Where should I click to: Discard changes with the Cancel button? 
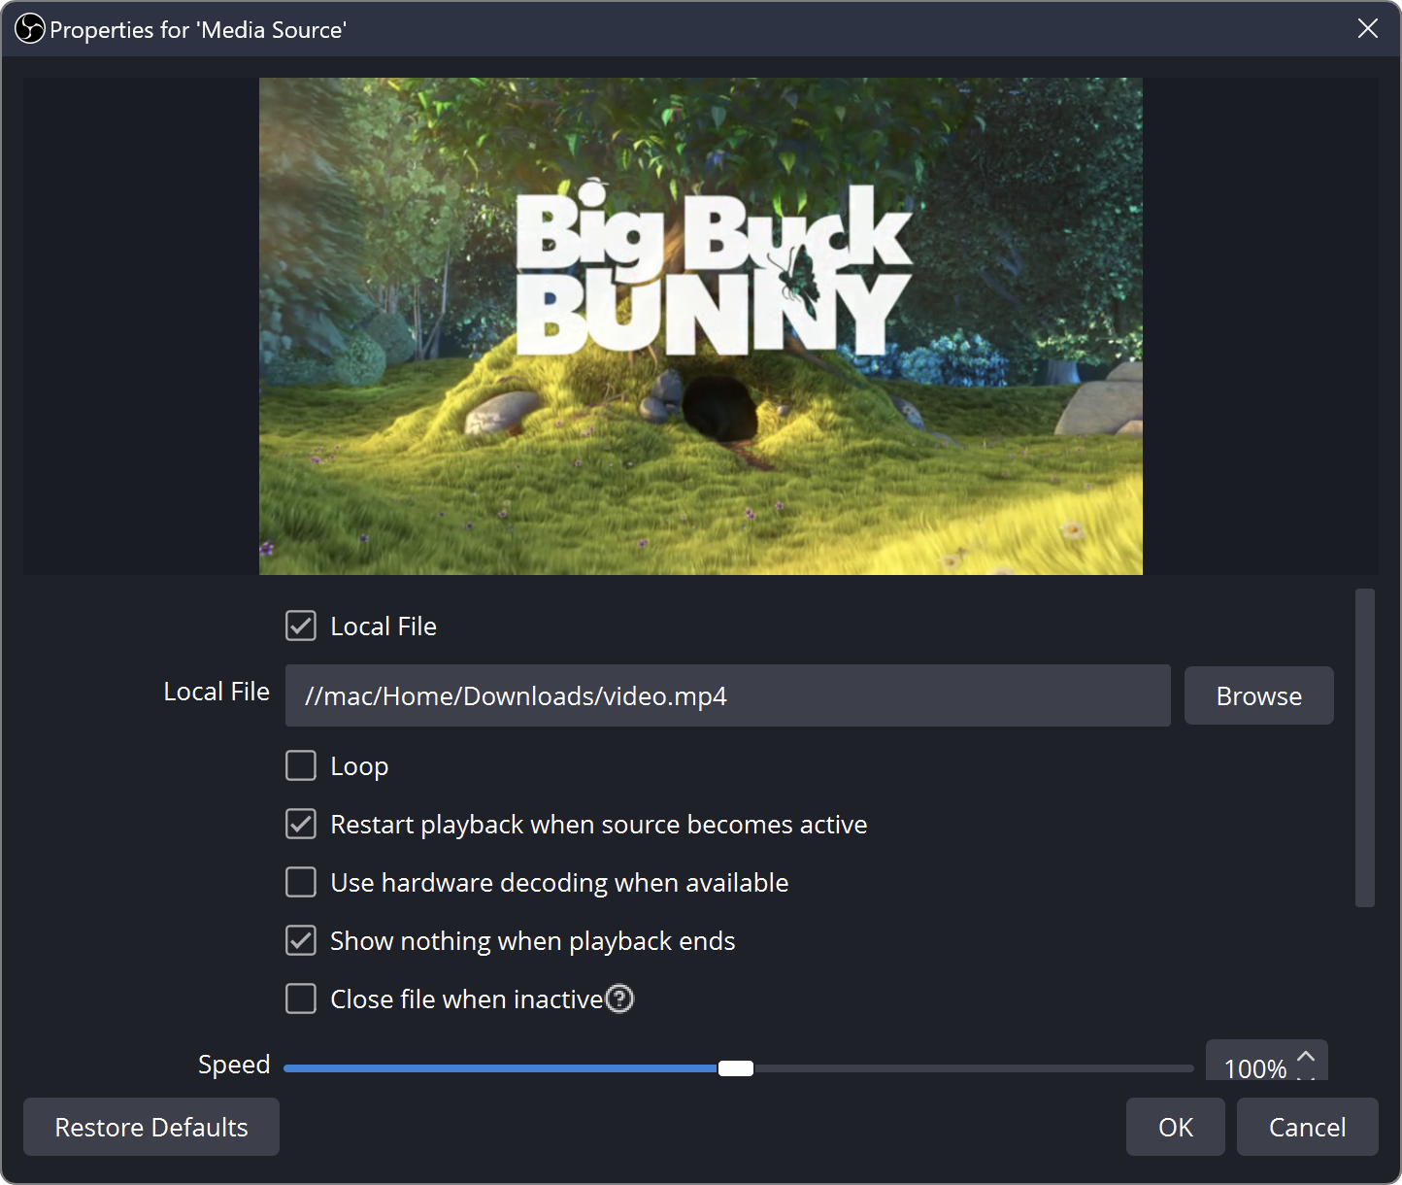pyautogui.click(x=1307, y=1127)
